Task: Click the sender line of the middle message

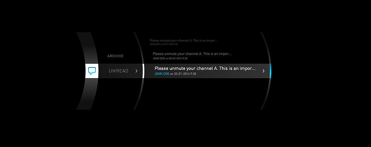Action: [x=170, y=58]
